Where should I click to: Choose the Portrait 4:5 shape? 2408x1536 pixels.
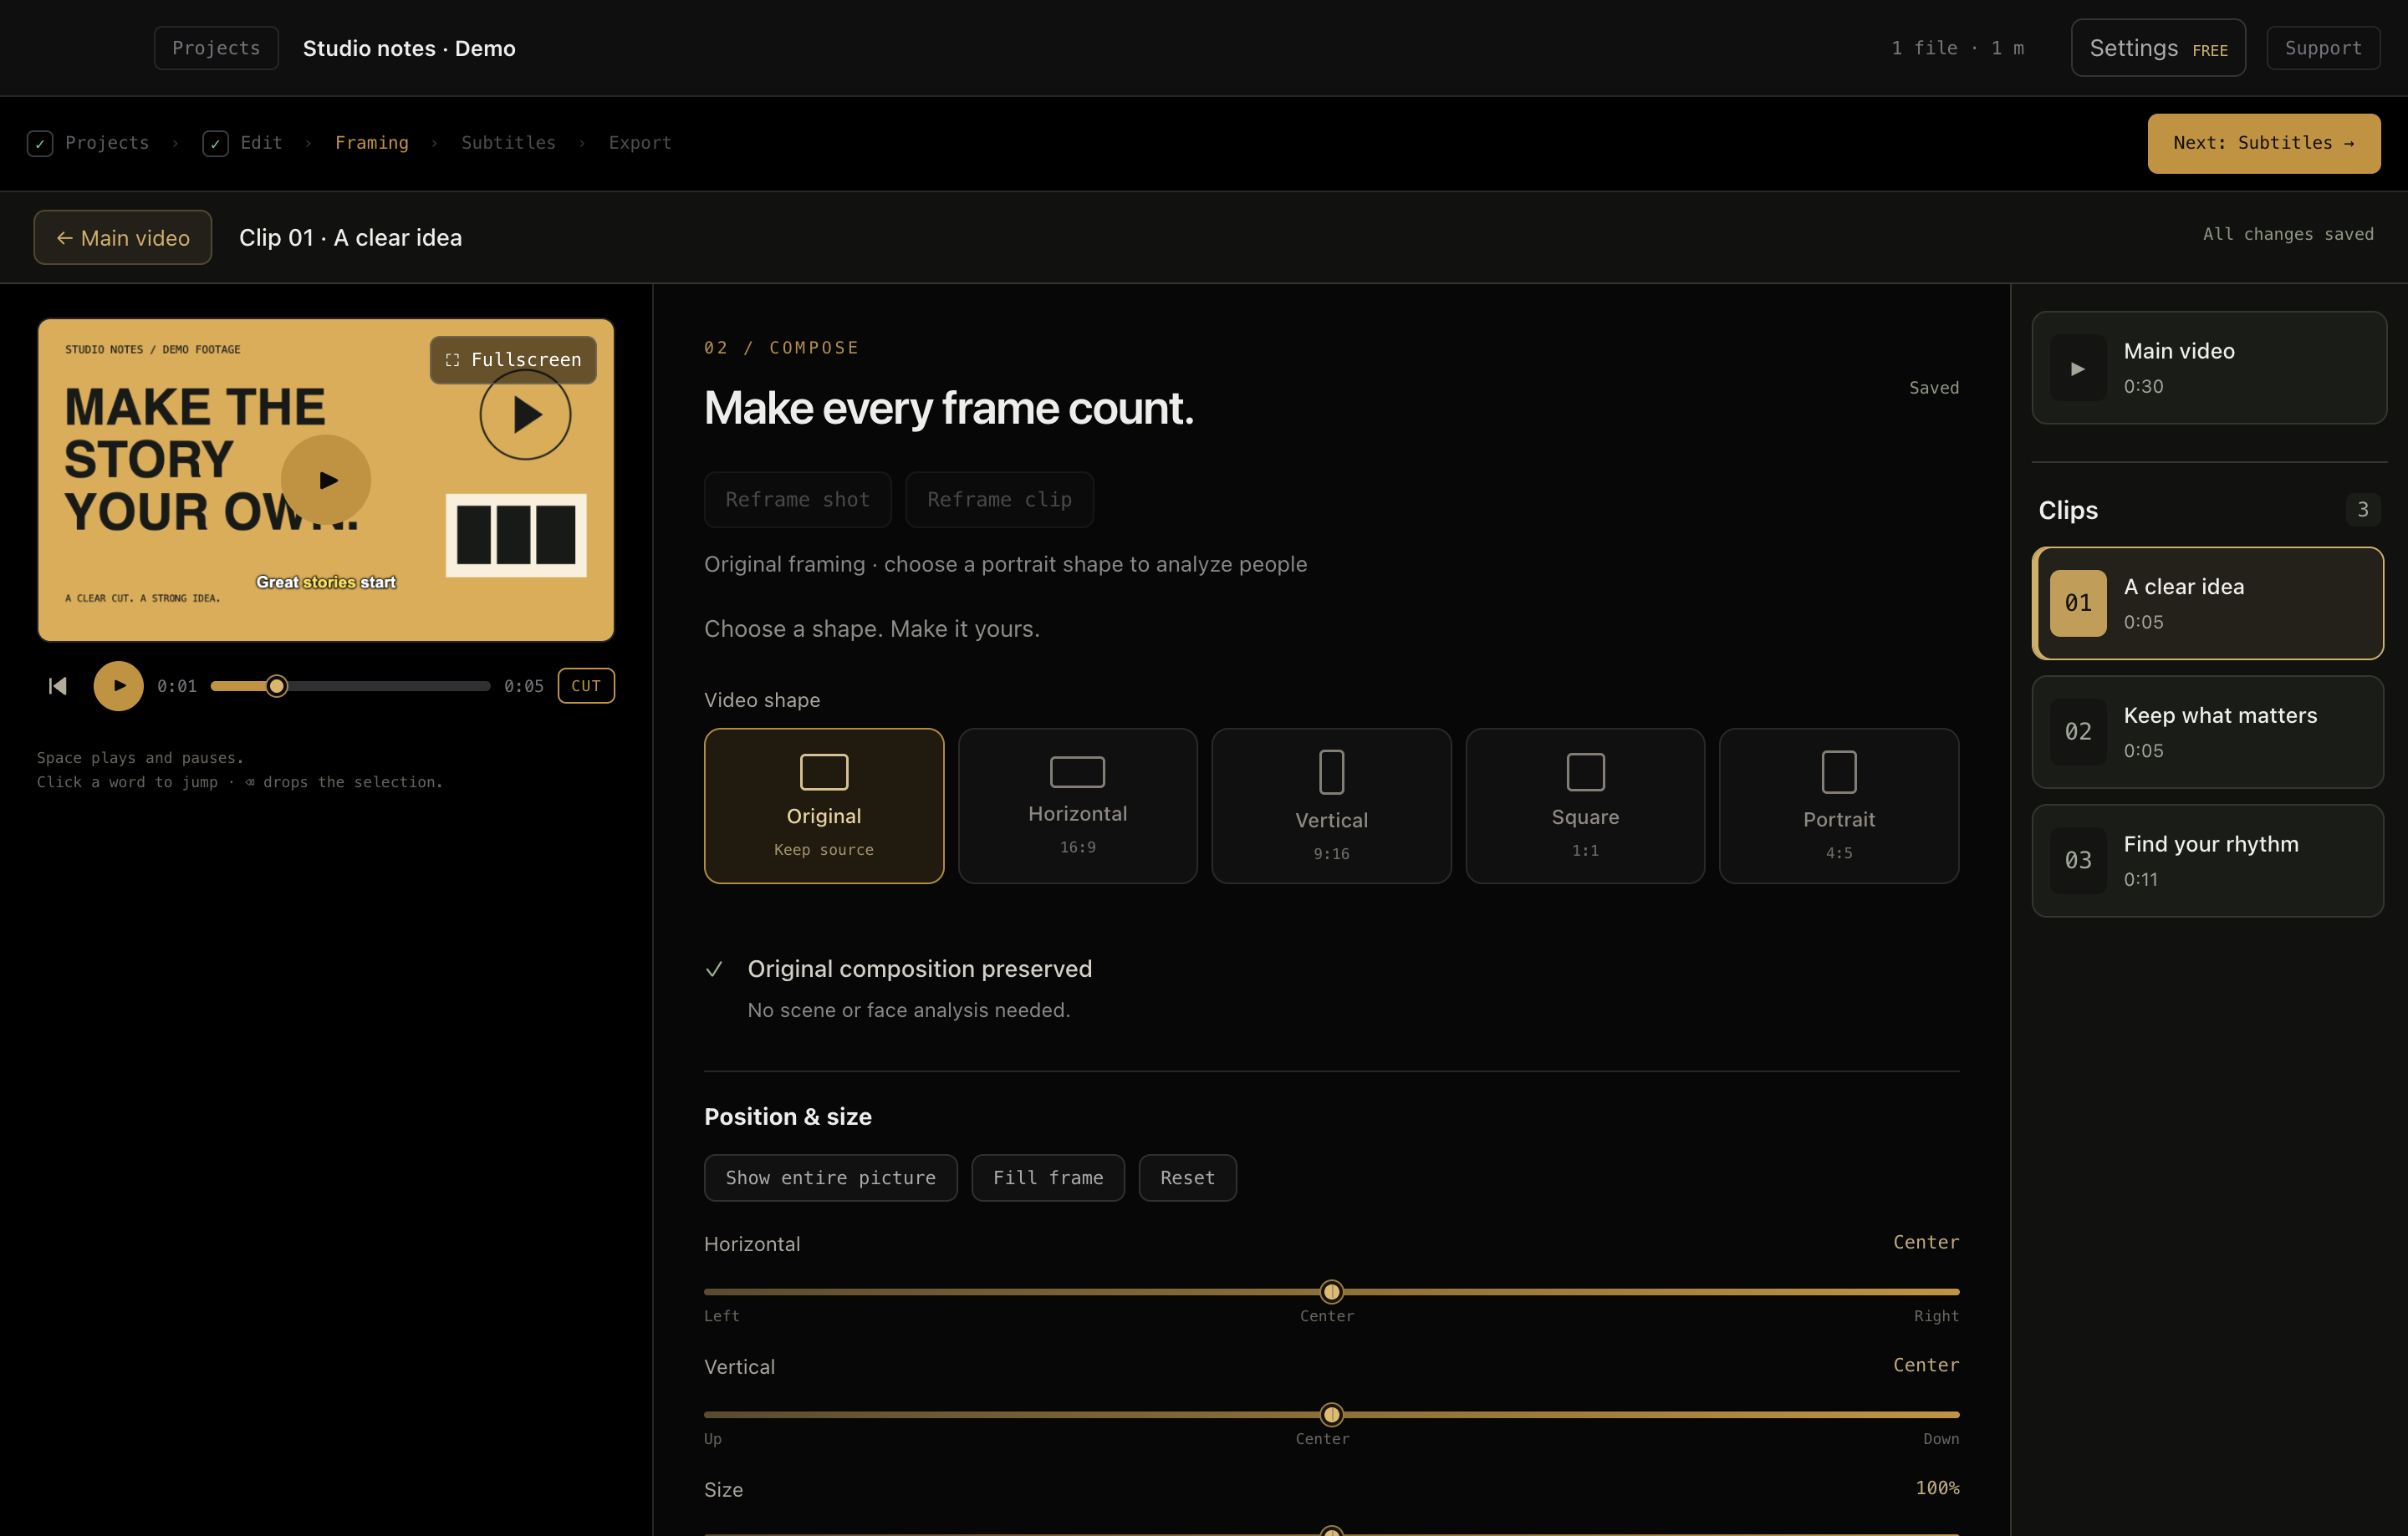(x=1839, y=806)
